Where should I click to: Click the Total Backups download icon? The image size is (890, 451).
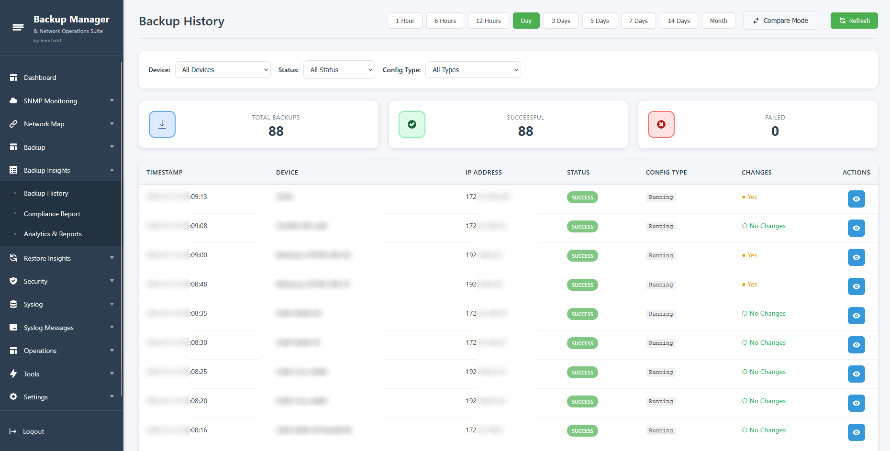pyautogui.click(x=162, y=124)
